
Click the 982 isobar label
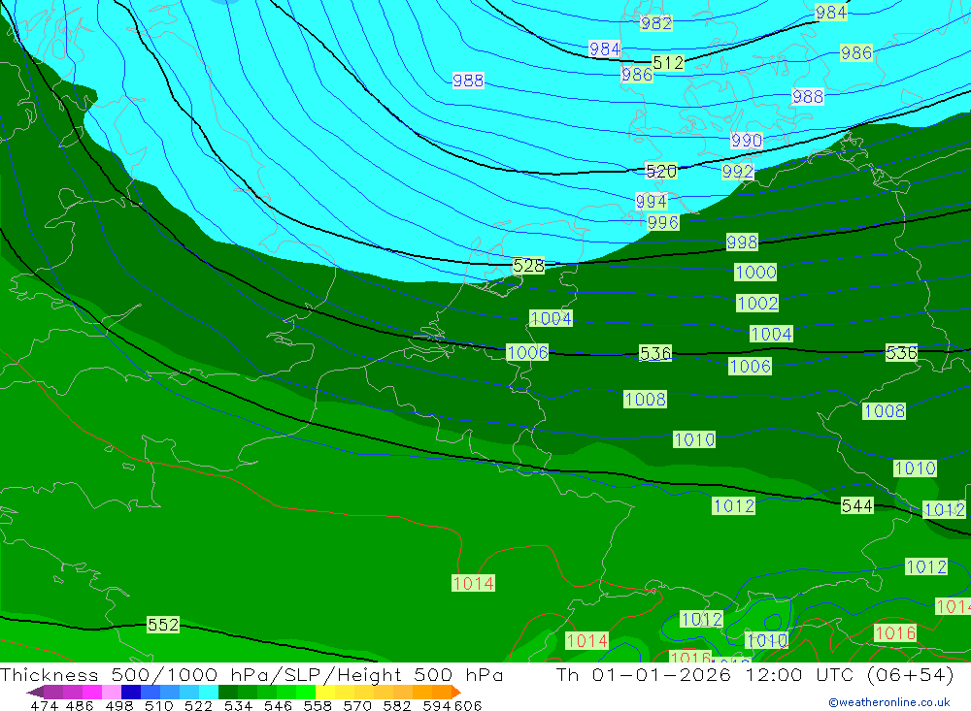656,23
